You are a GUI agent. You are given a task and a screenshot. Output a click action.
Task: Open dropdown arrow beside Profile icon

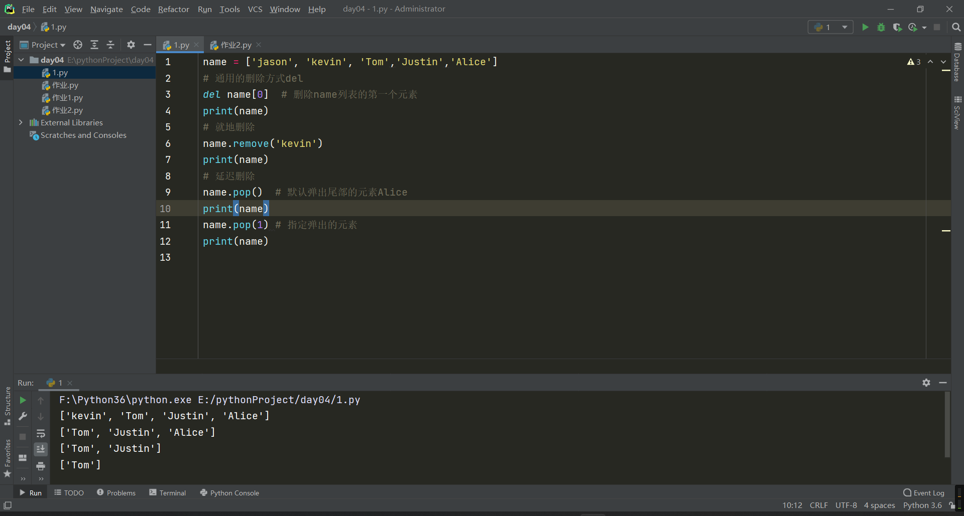coord(924,28)
